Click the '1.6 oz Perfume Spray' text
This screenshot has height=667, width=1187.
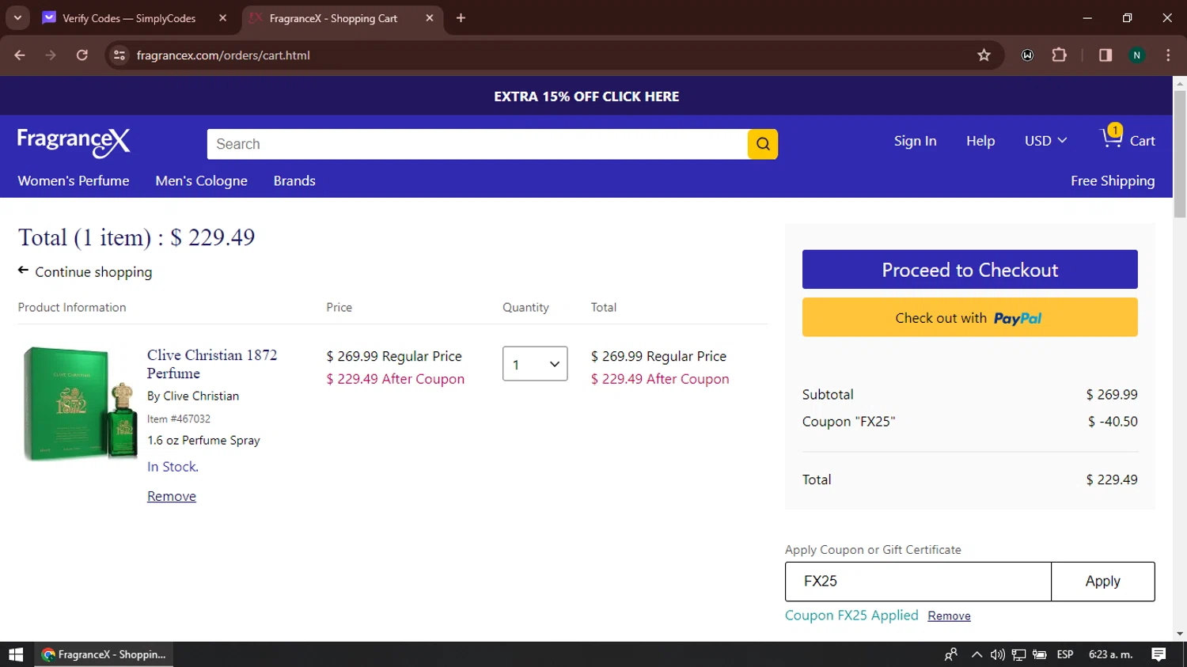203,440
